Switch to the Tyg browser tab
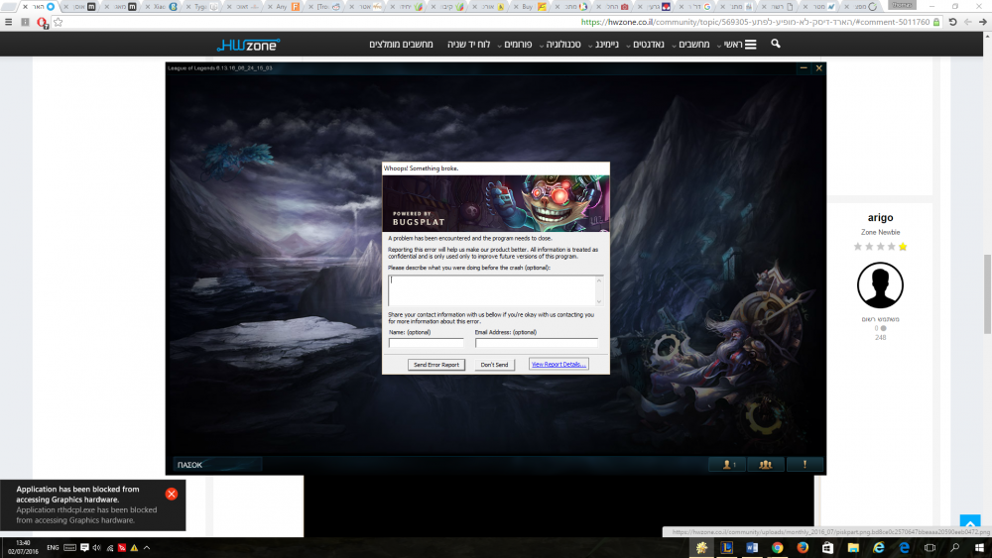This screenshot has width=992, height=558. tap(202, 6)
